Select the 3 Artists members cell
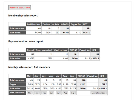137x100 pixels. (x=55, y=28)
